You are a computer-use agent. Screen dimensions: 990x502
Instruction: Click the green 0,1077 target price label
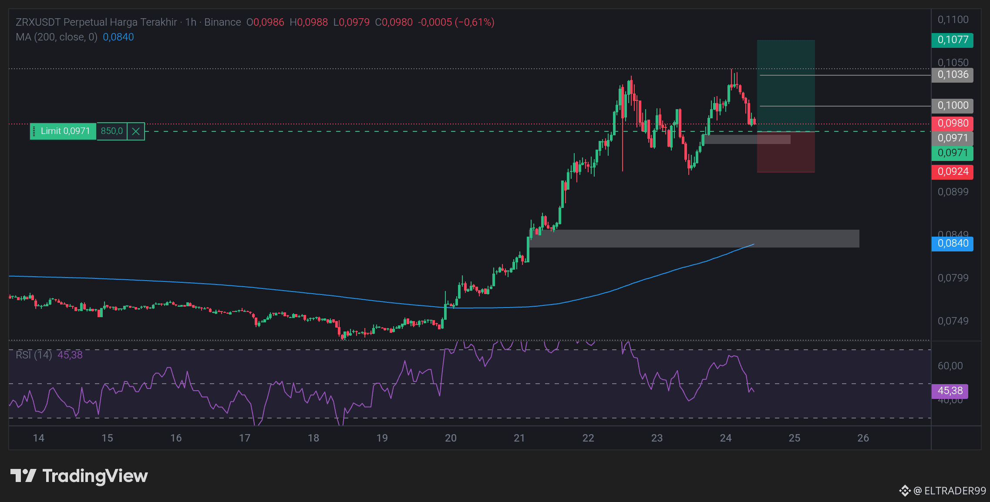point(953,40)
